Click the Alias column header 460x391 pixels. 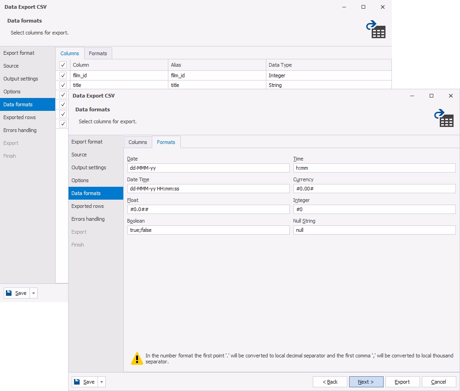217,65
